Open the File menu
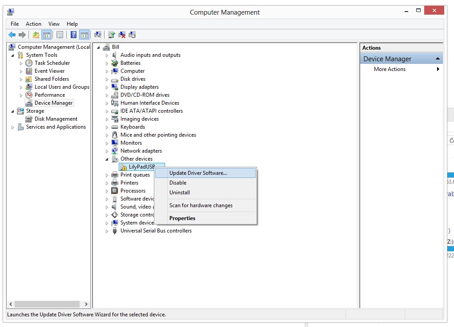Viewport: 454px width, 327px height. pos(15,24)
